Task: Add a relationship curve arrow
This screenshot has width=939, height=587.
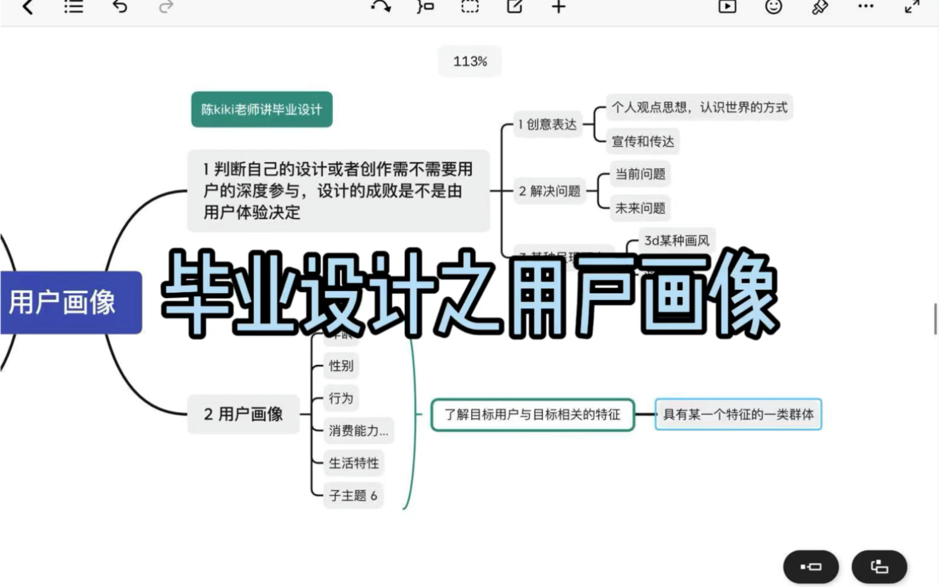Action: (380, 7)
